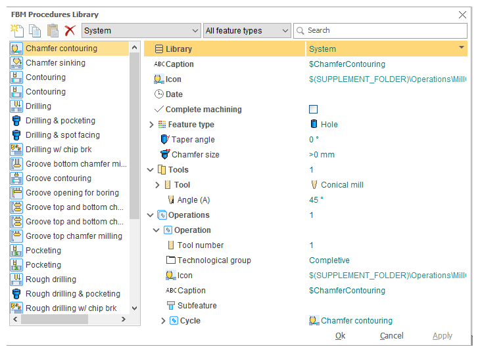Viewport: 480px width, 351px height.
Task: Click the Drilling w/ chip brk icon
Action: 16,150
